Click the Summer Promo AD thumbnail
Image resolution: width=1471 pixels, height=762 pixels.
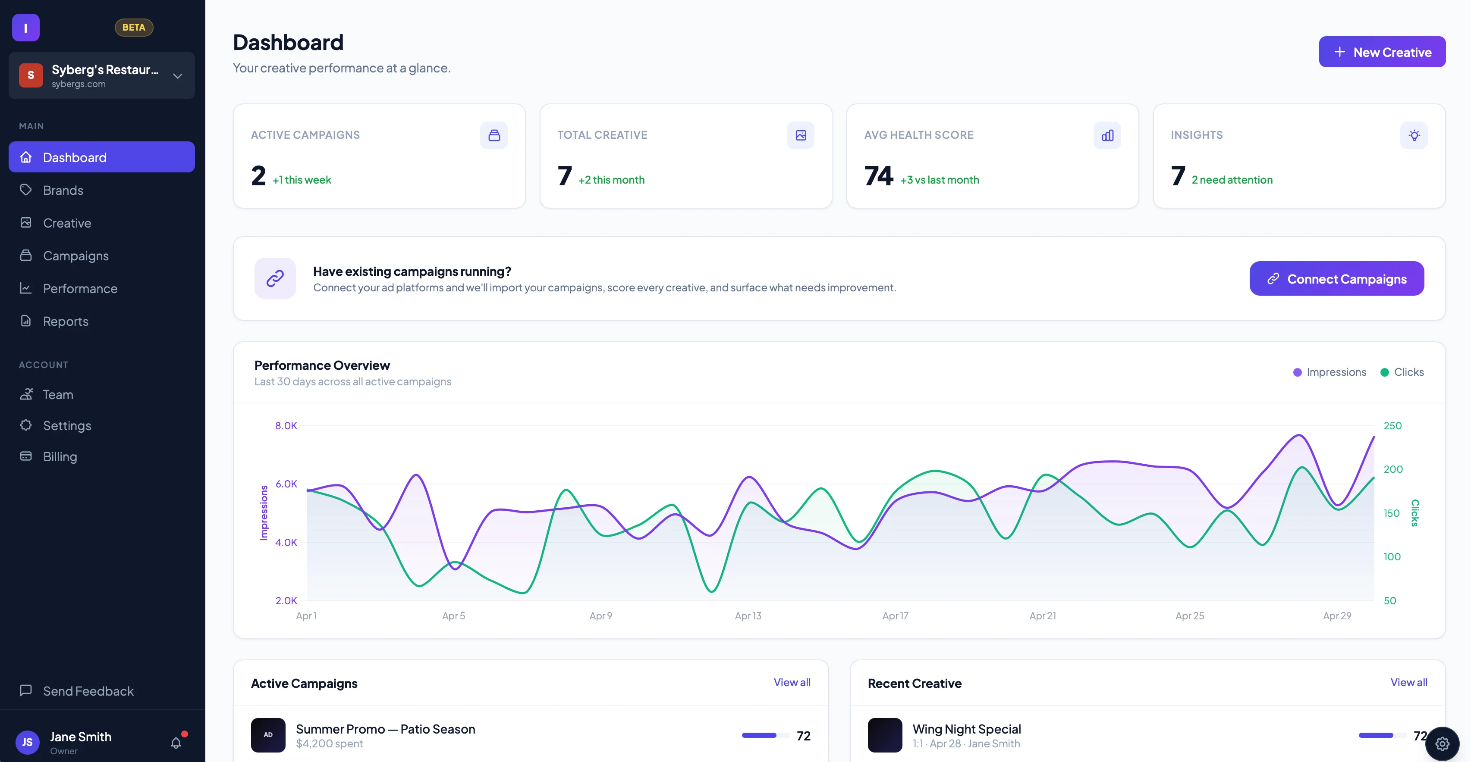[268, 735]
